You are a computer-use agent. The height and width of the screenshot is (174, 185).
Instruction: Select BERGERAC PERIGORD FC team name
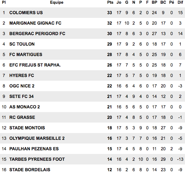[x=37, y=34]
